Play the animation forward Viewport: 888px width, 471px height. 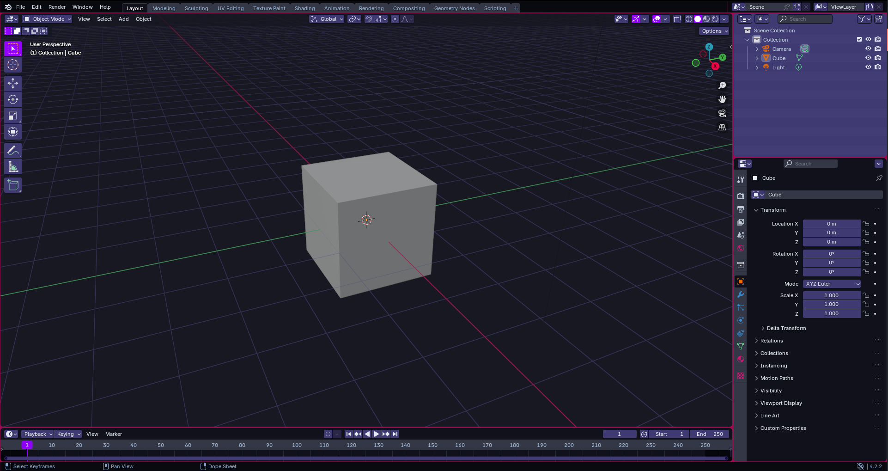point(376,434)
